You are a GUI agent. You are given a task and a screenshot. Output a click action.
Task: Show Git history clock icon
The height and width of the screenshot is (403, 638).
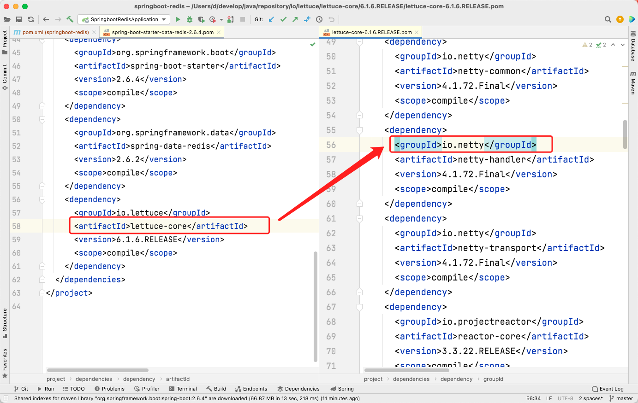319,19
